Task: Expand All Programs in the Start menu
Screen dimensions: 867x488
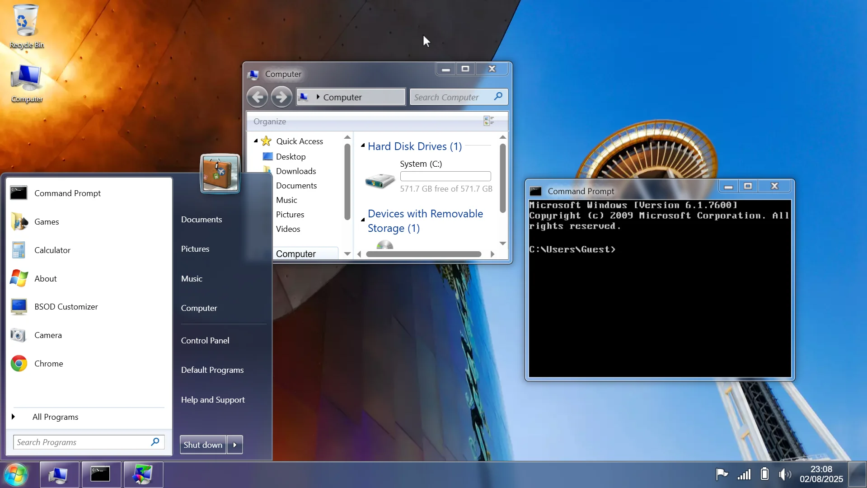Action: [x=55, y=417]
